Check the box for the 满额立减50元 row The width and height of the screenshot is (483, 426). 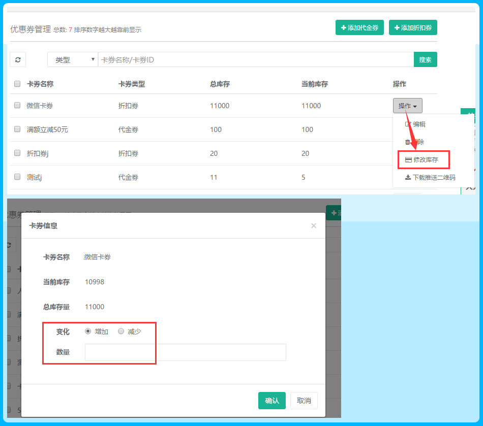17,129
